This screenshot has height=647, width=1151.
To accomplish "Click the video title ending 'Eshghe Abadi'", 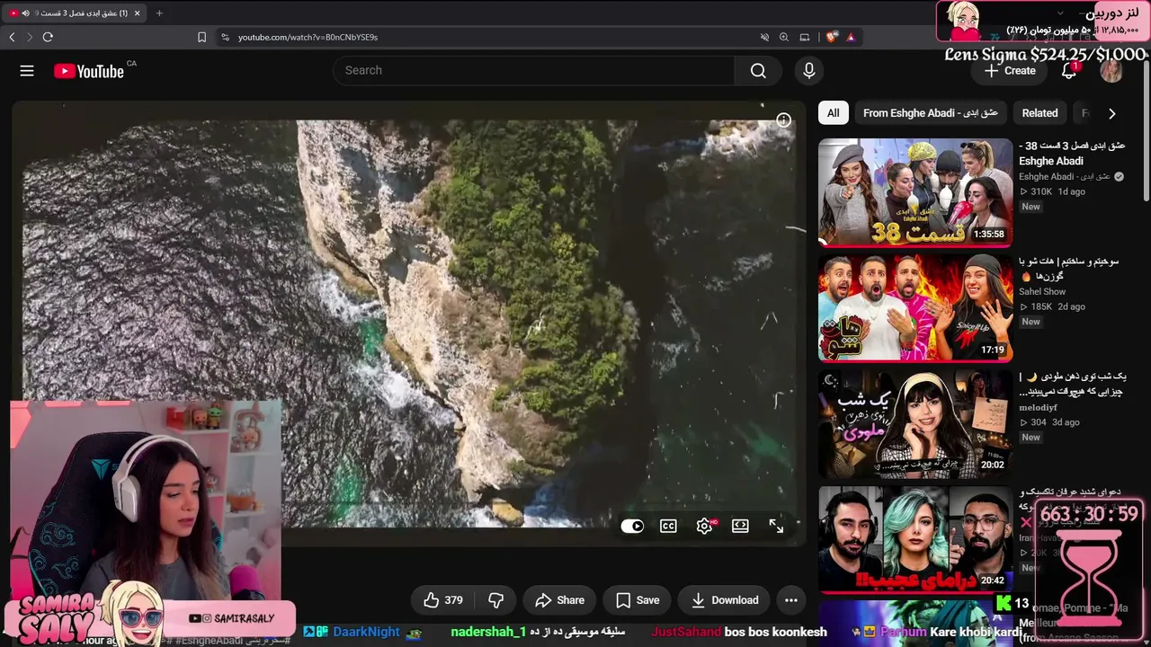I will click(x=1072, y=153).
